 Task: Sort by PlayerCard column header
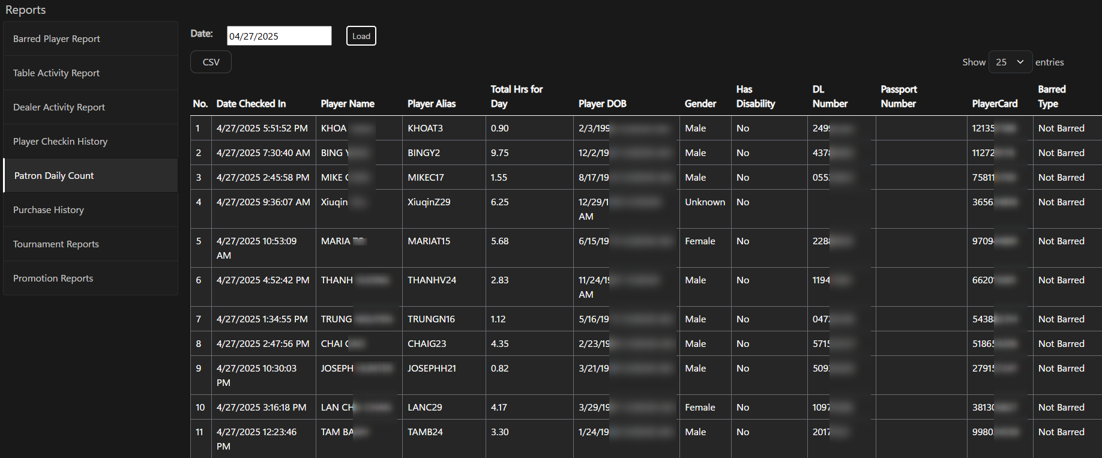click(x=995, y=104)
